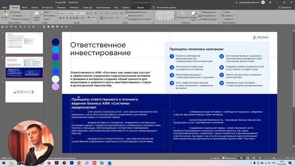Open Adobe Illustrator from the taskbar
The width and height of the screenshot is (295, 166).
point(57,163)
